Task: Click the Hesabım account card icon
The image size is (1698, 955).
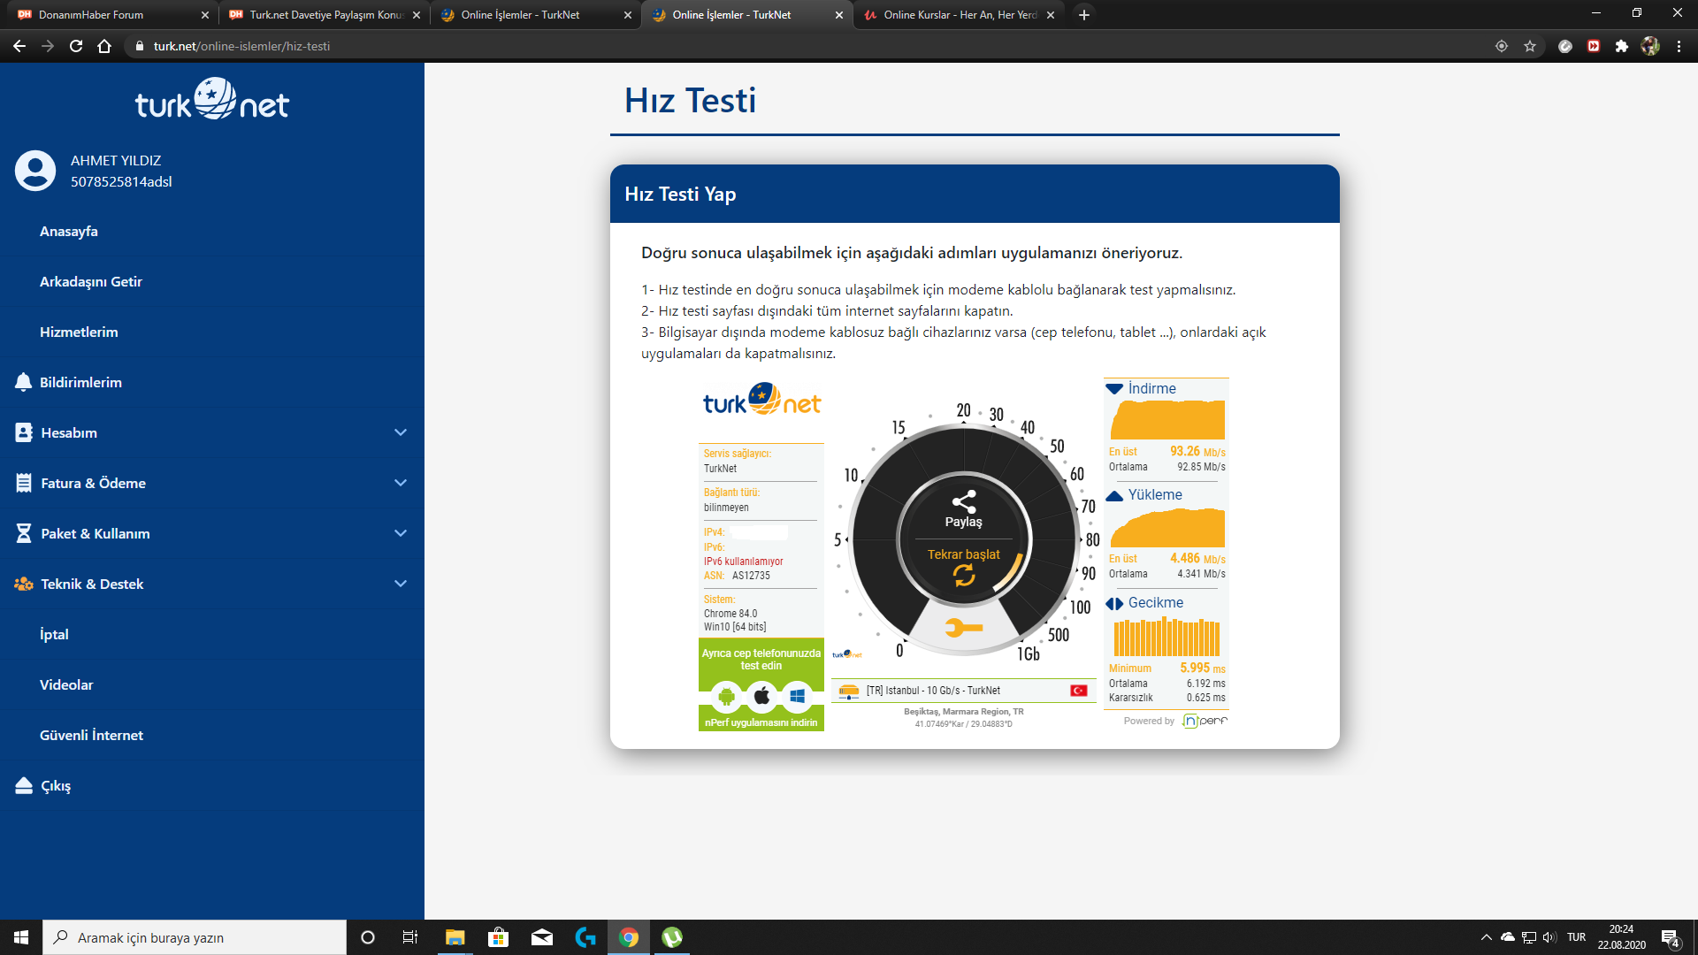Action: 24,432
